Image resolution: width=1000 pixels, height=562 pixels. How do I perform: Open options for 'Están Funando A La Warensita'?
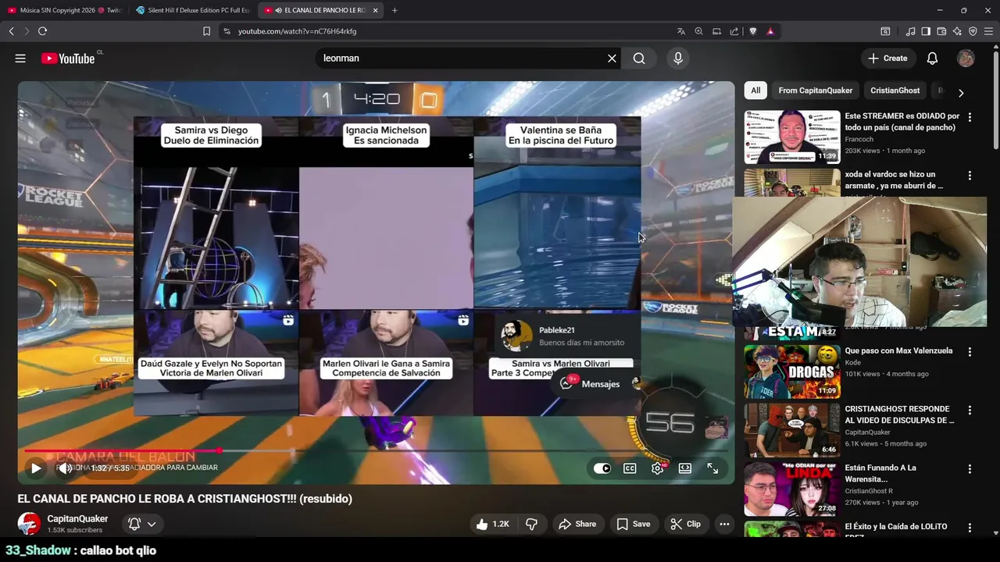[x=970, y=469]
